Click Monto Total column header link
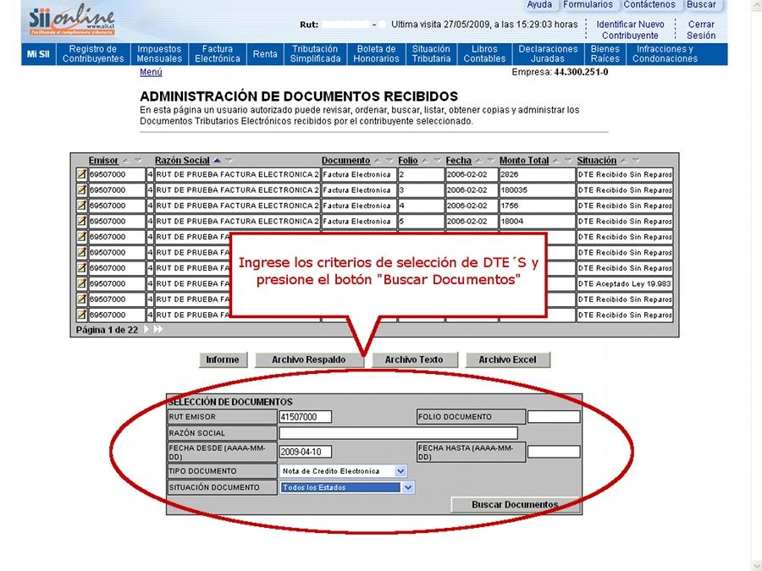Viewport: 762px width, 571px height. 524,160
